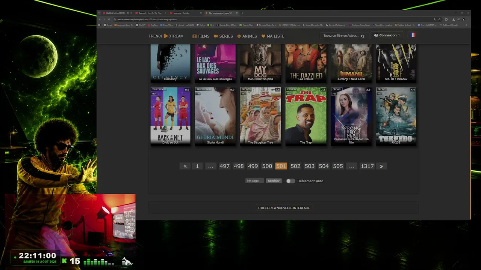Open Les Eblouis movie poster
The height and width of the screenshot is (270, 481).
click(x=306, y=63)
